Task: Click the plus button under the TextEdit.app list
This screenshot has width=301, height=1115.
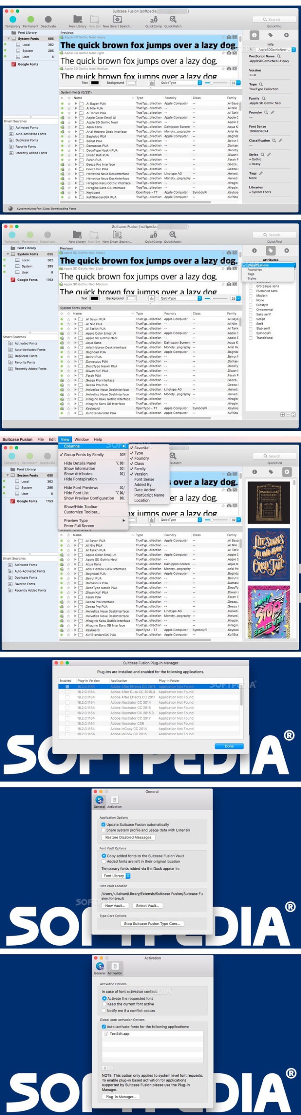Action: point(105,1068)
